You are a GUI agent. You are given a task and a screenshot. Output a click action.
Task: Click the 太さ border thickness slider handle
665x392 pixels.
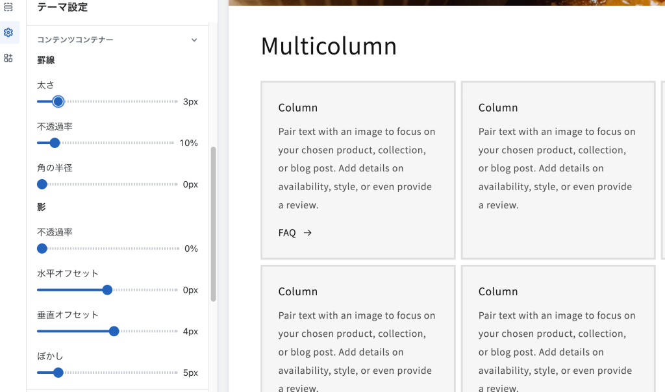click(x=58, y=101)
